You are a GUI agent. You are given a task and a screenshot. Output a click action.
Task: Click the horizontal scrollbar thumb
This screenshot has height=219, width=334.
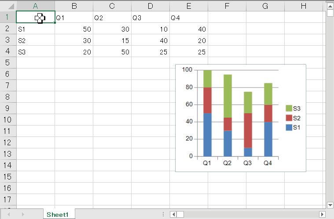coord(180,214)
